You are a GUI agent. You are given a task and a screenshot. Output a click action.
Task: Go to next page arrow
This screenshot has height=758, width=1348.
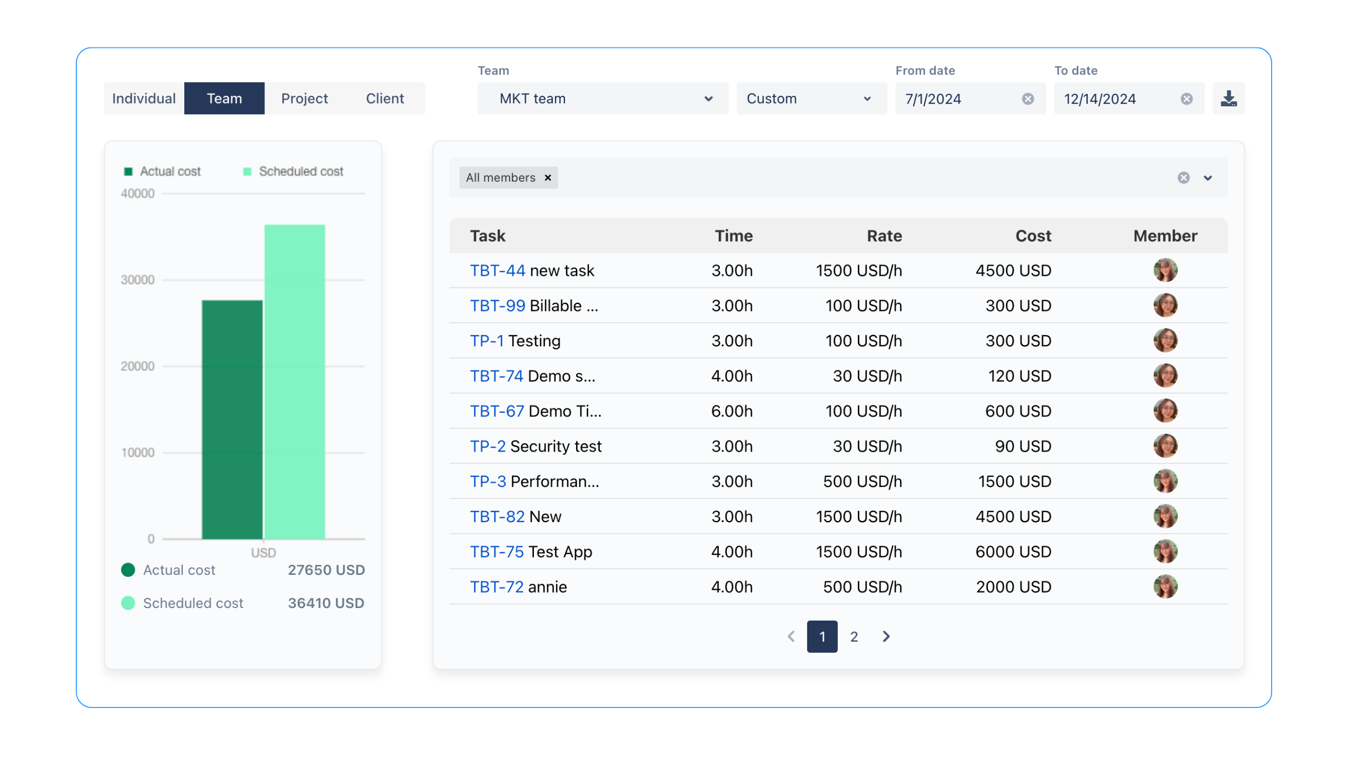click(886, 636)
